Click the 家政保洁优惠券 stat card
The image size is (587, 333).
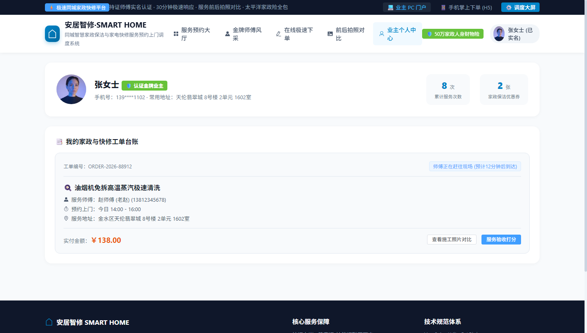[x=504, y=89]
